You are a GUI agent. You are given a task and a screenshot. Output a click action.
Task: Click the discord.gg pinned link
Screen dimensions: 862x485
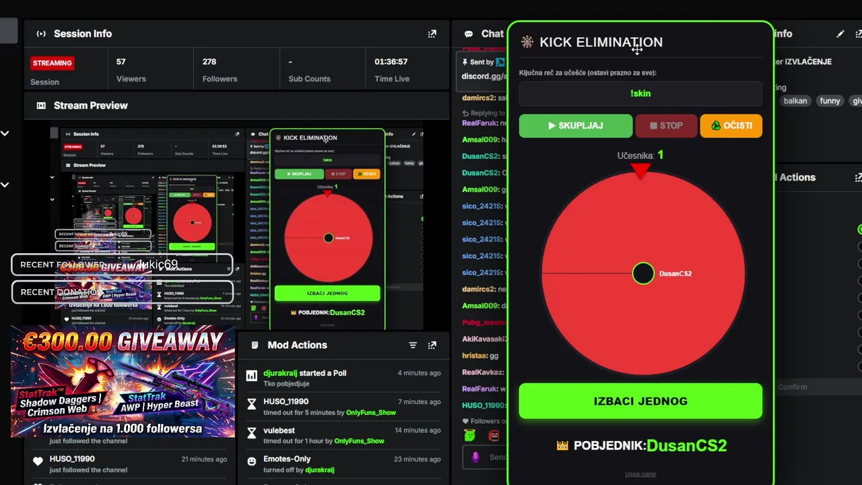(484, 76)
